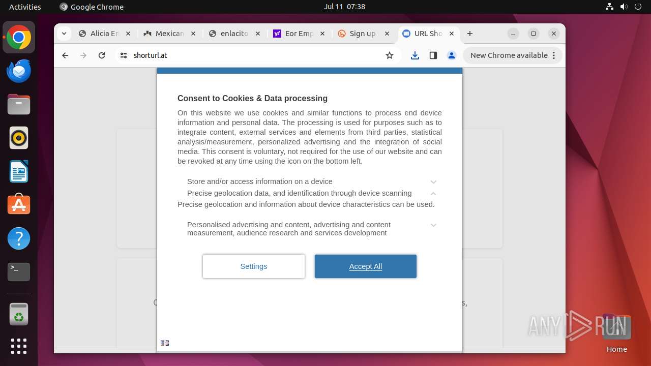
Task: Close the Eor Emp tab
Action: tap(323, 34)
